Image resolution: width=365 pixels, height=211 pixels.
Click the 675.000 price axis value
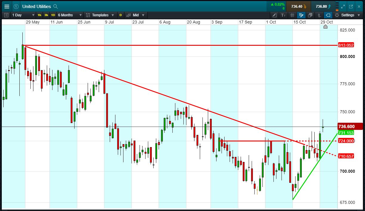(x=347, y=202)
